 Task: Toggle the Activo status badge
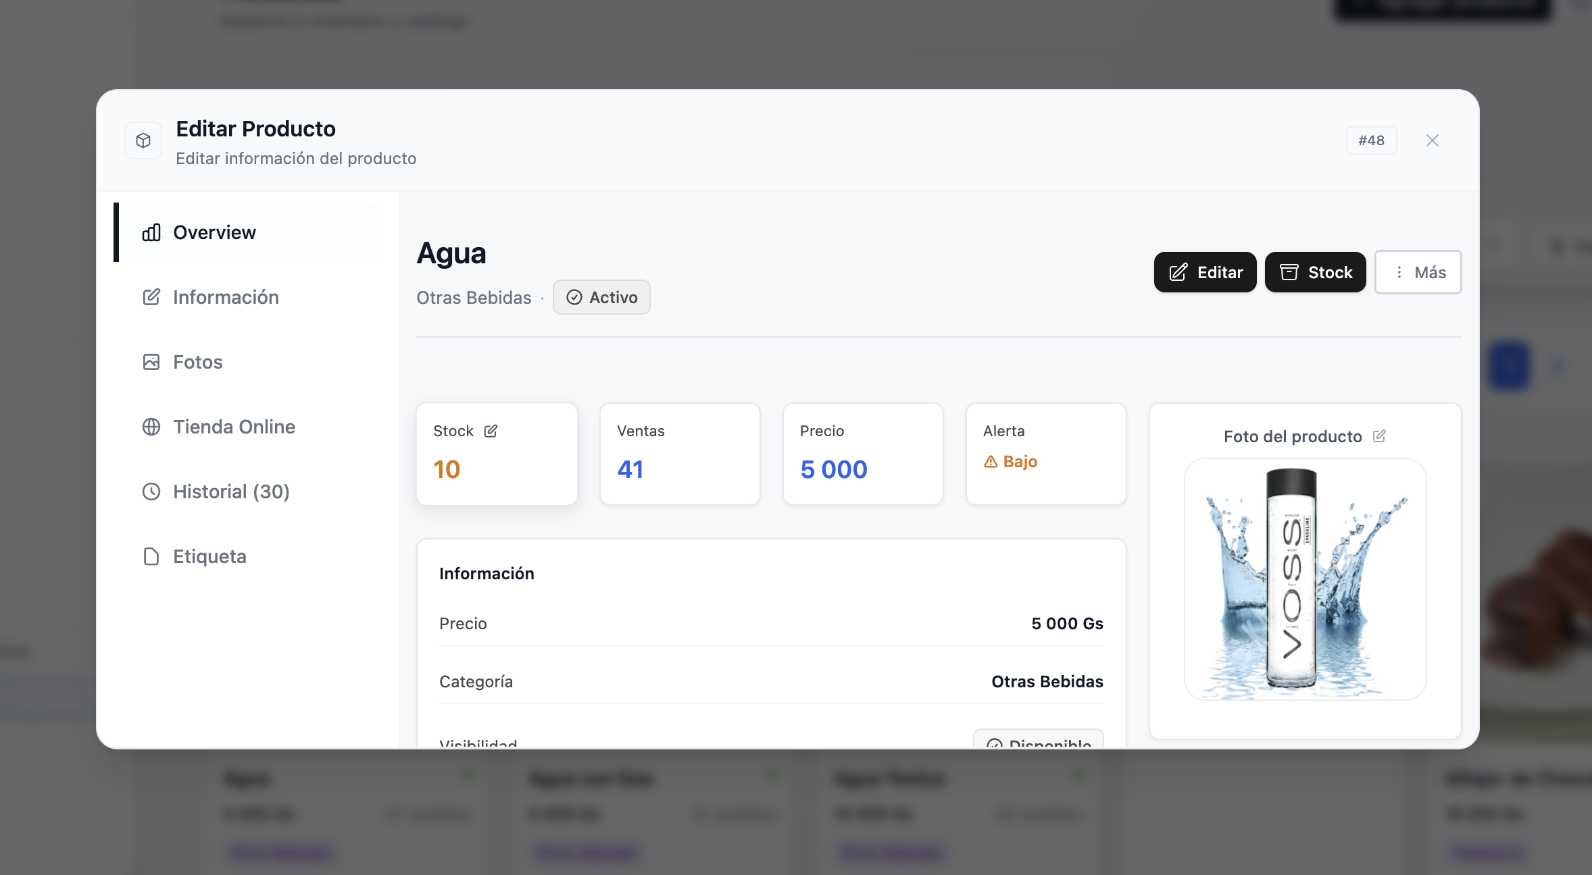[x=601, y=297]
